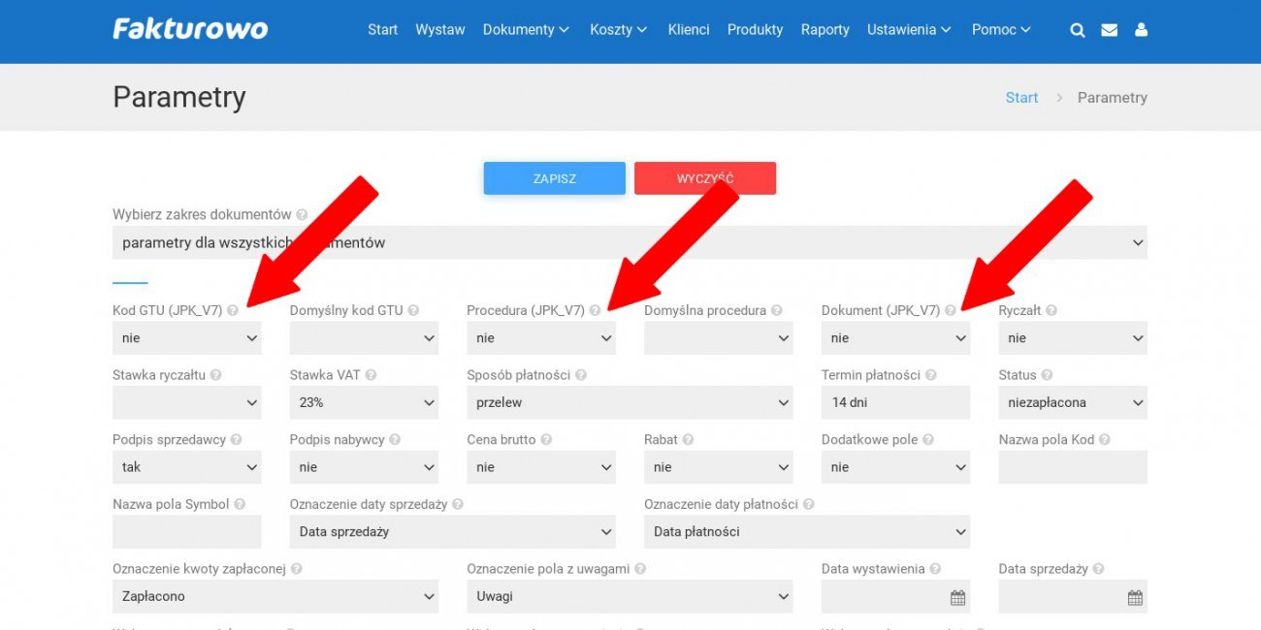Click help icon beside Stawka VAT label

click(x=371, y=375)
